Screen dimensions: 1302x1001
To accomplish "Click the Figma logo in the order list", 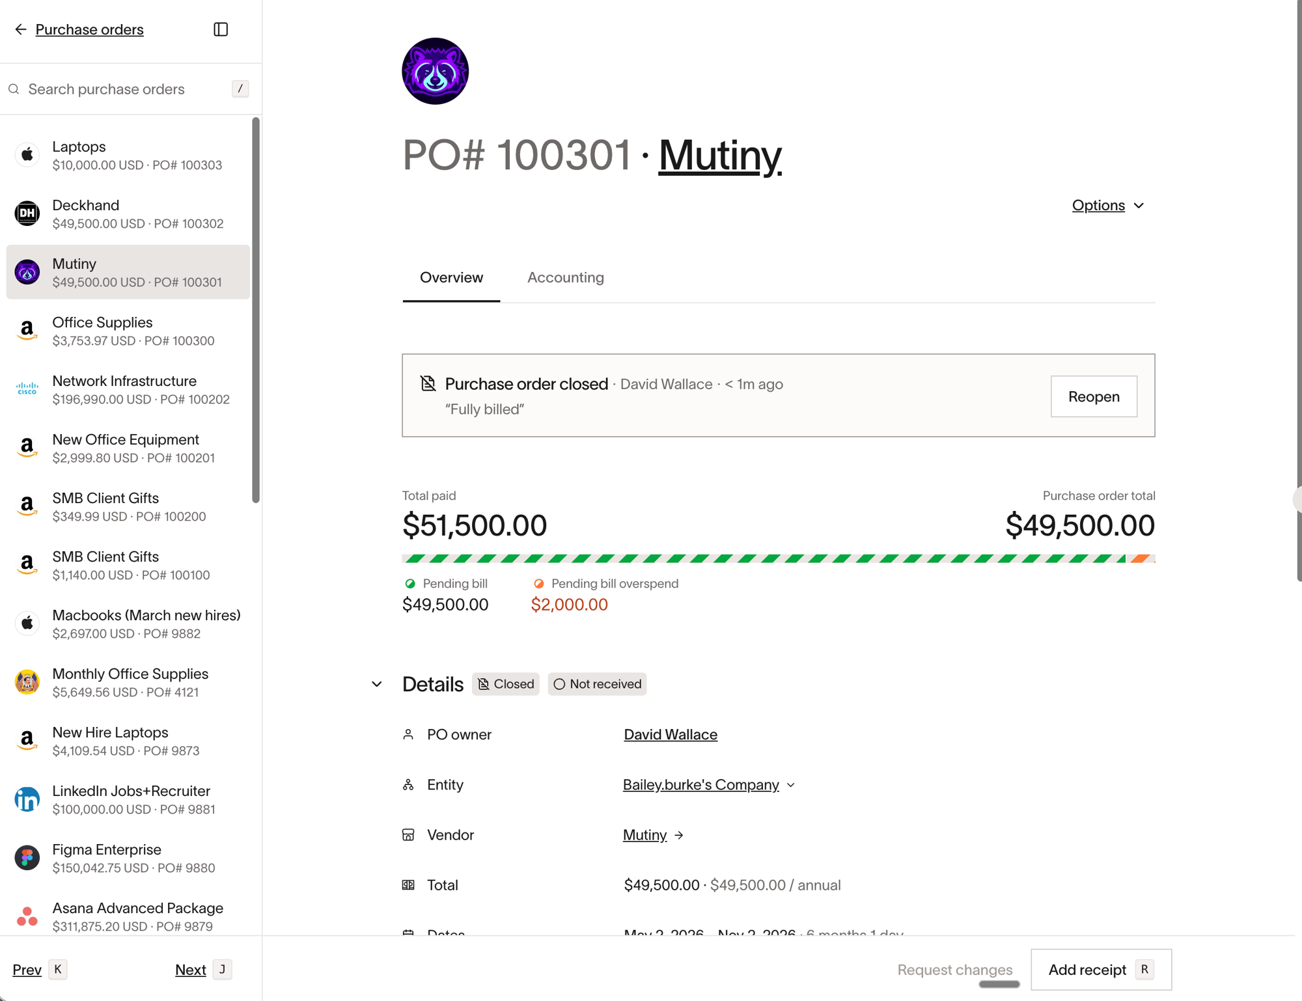I will (27, 858).
